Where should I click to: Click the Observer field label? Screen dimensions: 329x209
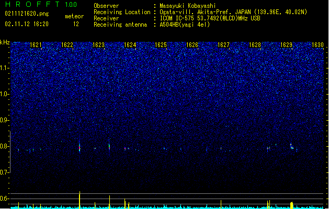pyautogui.click(x=106, y=6)
